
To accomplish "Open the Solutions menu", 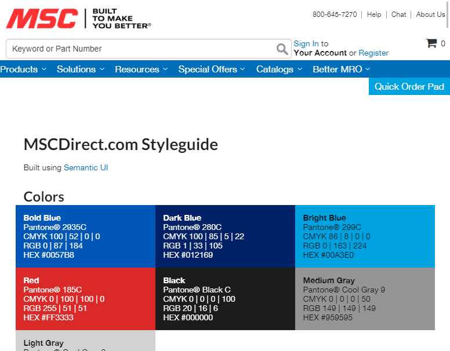I will pyautogui.click(x=76, y=69).
